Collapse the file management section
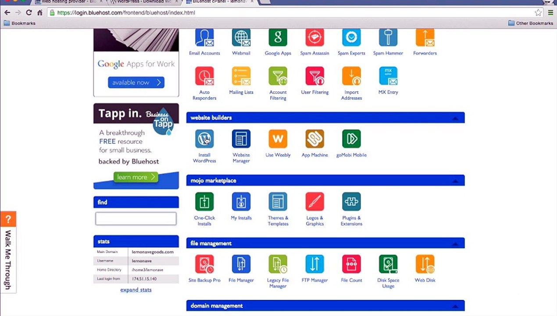The image size is (557, 316). click(x=455, y=243)
